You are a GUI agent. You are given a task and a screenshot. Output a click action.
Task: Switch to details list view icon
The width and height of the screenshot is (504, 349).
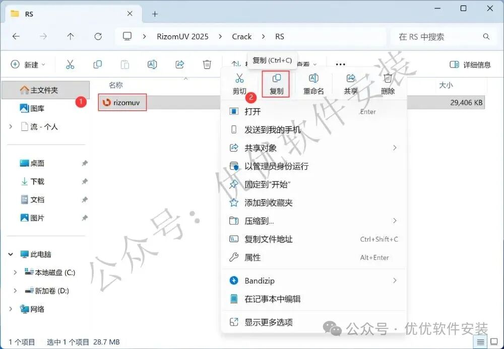[x=480, y=342]
